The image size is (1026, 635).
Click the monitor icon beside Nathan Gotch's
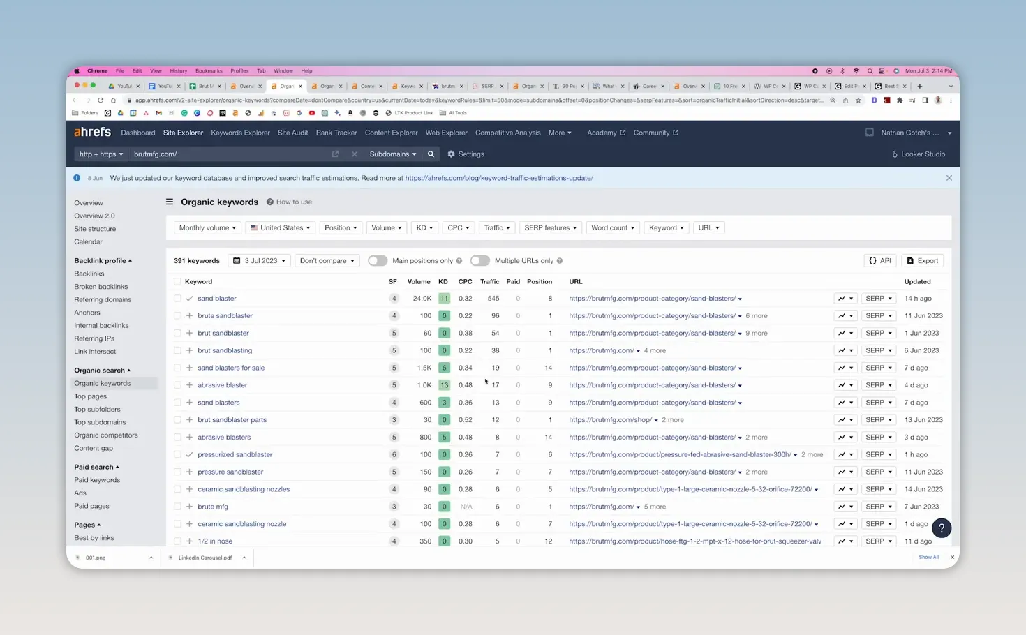(869, 133)
